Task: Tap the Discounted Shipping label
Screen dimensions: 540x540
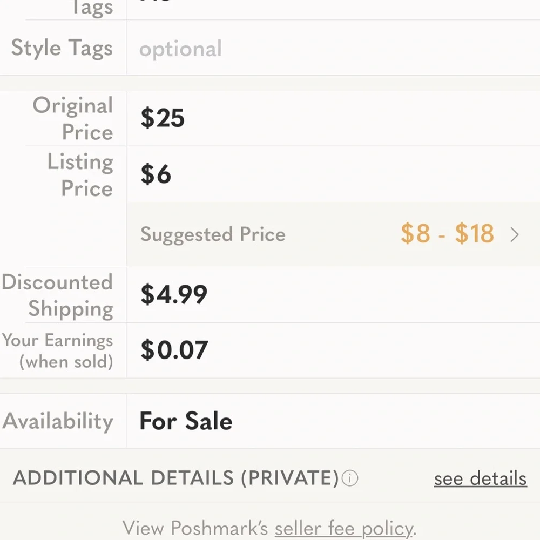Action: pyautogui.click(x=57, y=295)
